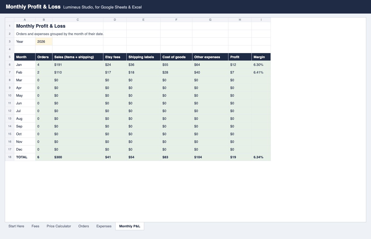Select column C header
Image resolution: width=371 pixels, height=239 pixels.
(78, 20)
